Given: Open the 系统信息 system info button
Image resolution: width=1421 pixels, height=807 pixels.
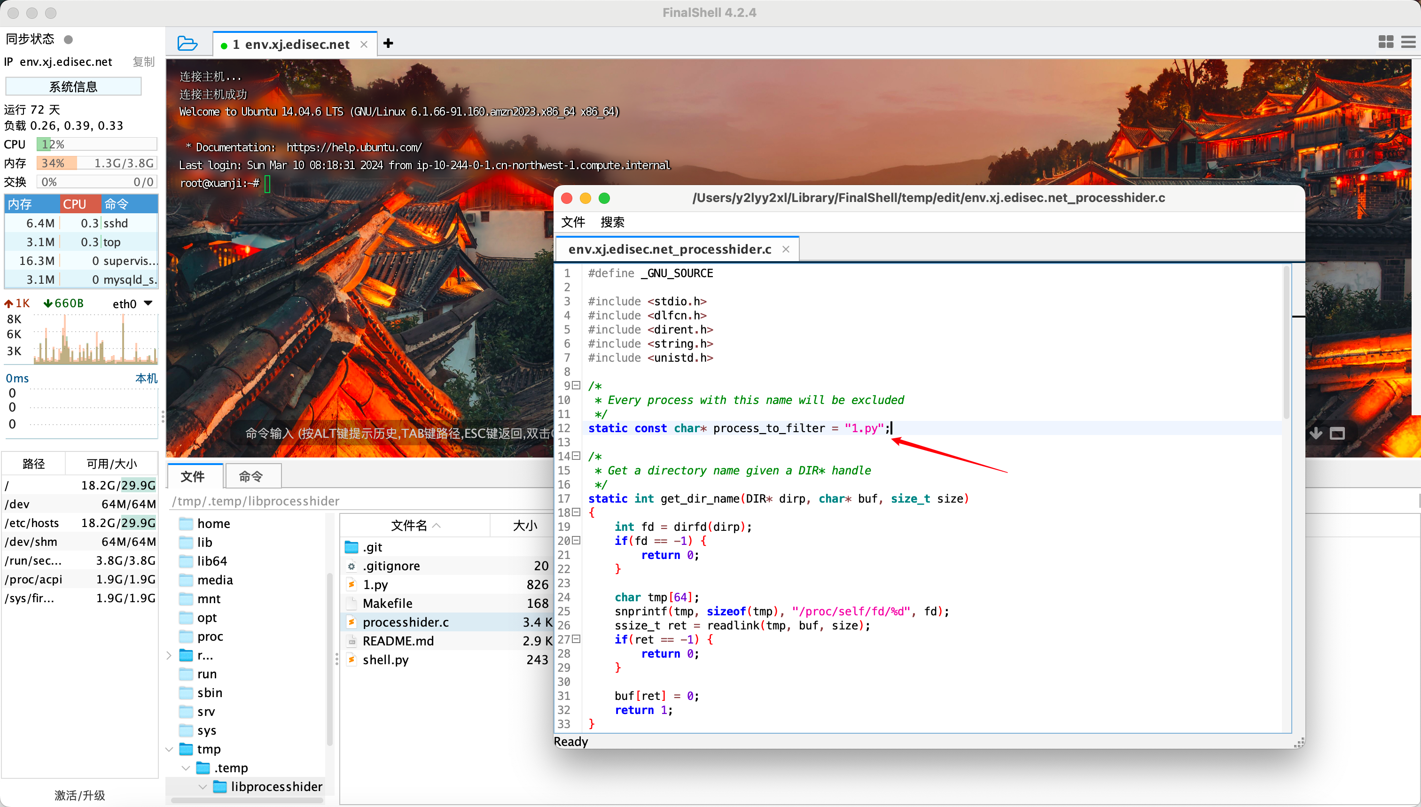Looking at the screenshot, I should pyautogui.click(x=73, y=86).
